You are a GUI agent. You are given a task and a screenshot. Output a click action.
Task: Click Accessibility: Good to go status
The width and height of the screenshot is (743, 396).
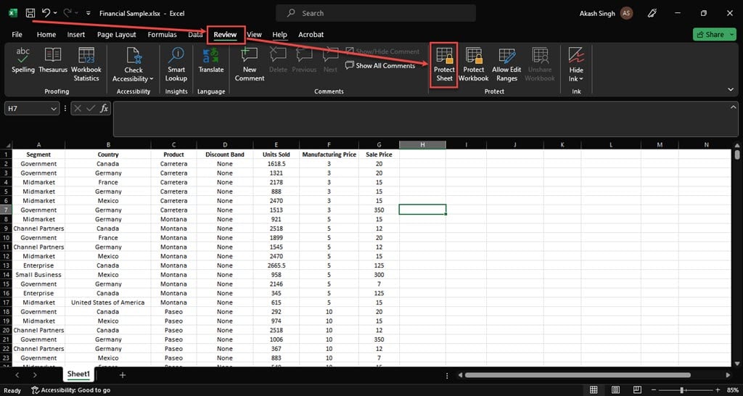click(70, 390)
